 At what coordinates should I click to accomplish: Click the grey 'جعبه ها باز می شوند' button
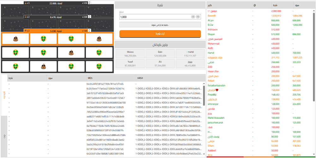pos(160,25)
